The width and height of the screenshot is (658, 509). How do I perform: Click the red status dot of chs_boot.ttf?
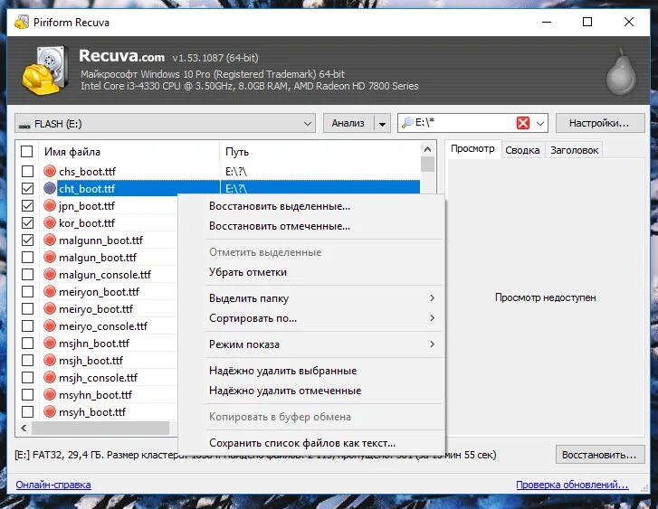point(50,171)
